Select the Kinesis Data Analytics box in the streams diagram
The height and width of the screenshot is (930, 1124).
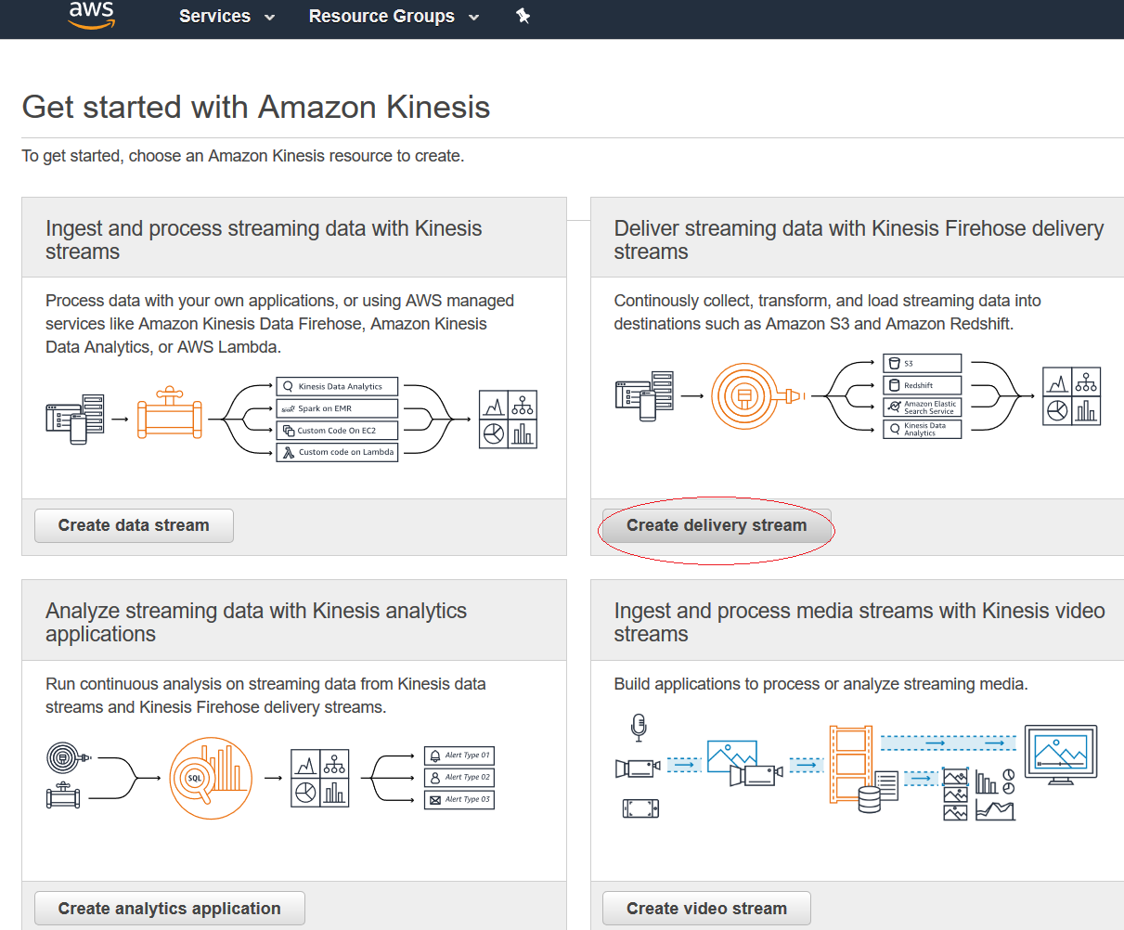point(336,386)
